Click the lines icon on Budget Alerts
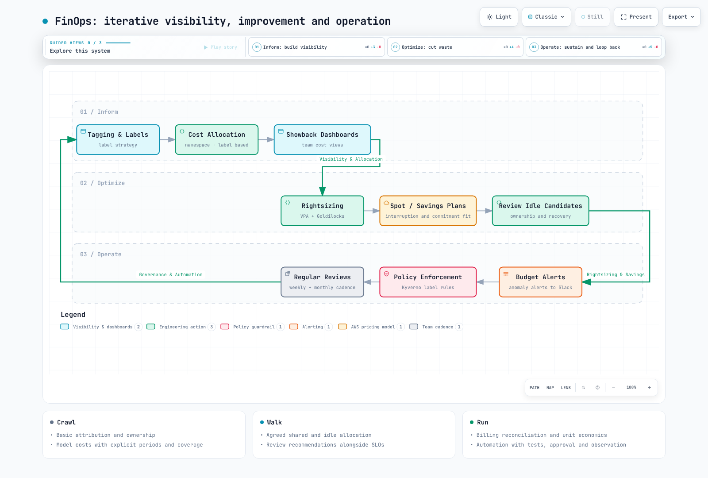The width and height of the screenshot is (708, 478). [x=506, y=274]
